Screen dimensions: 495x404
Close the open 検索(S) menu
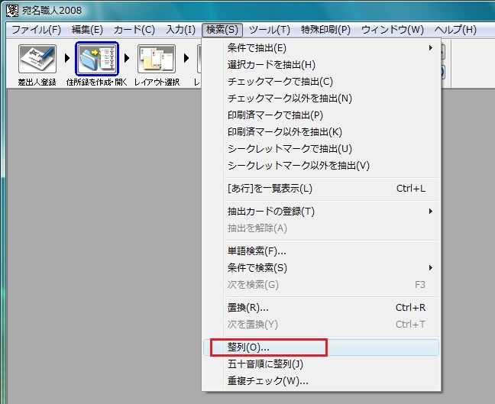[222, 30]
